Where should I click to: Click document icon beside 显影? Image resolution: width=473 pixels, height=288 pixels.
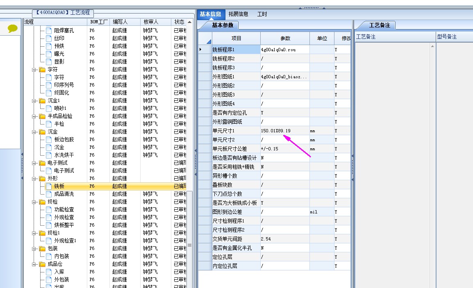[x=49, y=61]
